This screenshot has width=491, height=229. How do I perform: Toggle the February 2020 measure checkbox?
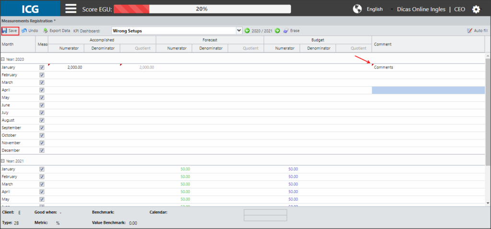[x=42, y=75]
